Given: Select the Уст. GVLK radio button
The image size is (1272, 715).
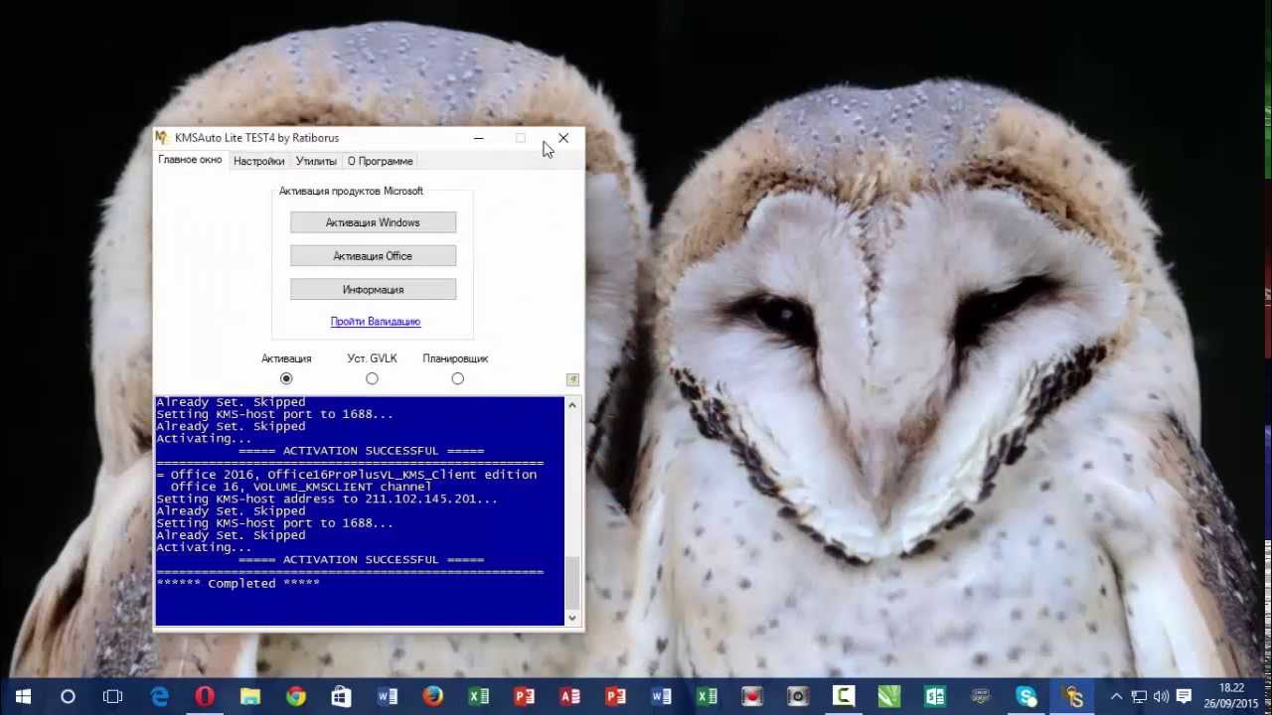Looking at the screenshot, I should [x=372, y=378].
